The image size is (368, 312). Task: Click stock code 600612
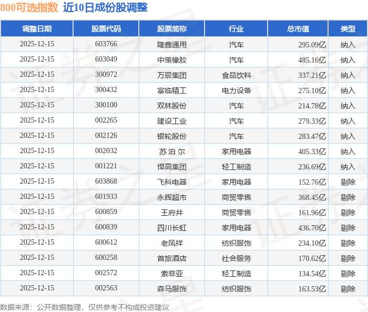click(x=106, y=242)
